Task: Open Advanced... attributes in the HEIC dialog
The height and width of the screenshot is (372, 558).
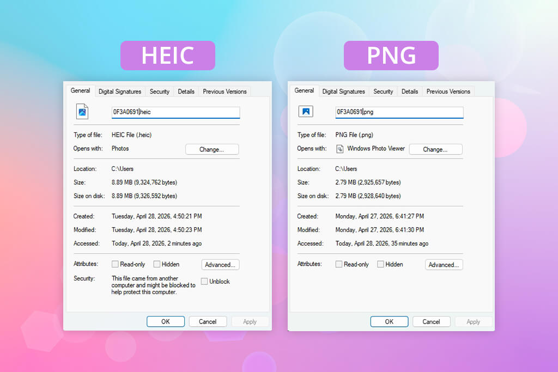Action: [220, 265]
